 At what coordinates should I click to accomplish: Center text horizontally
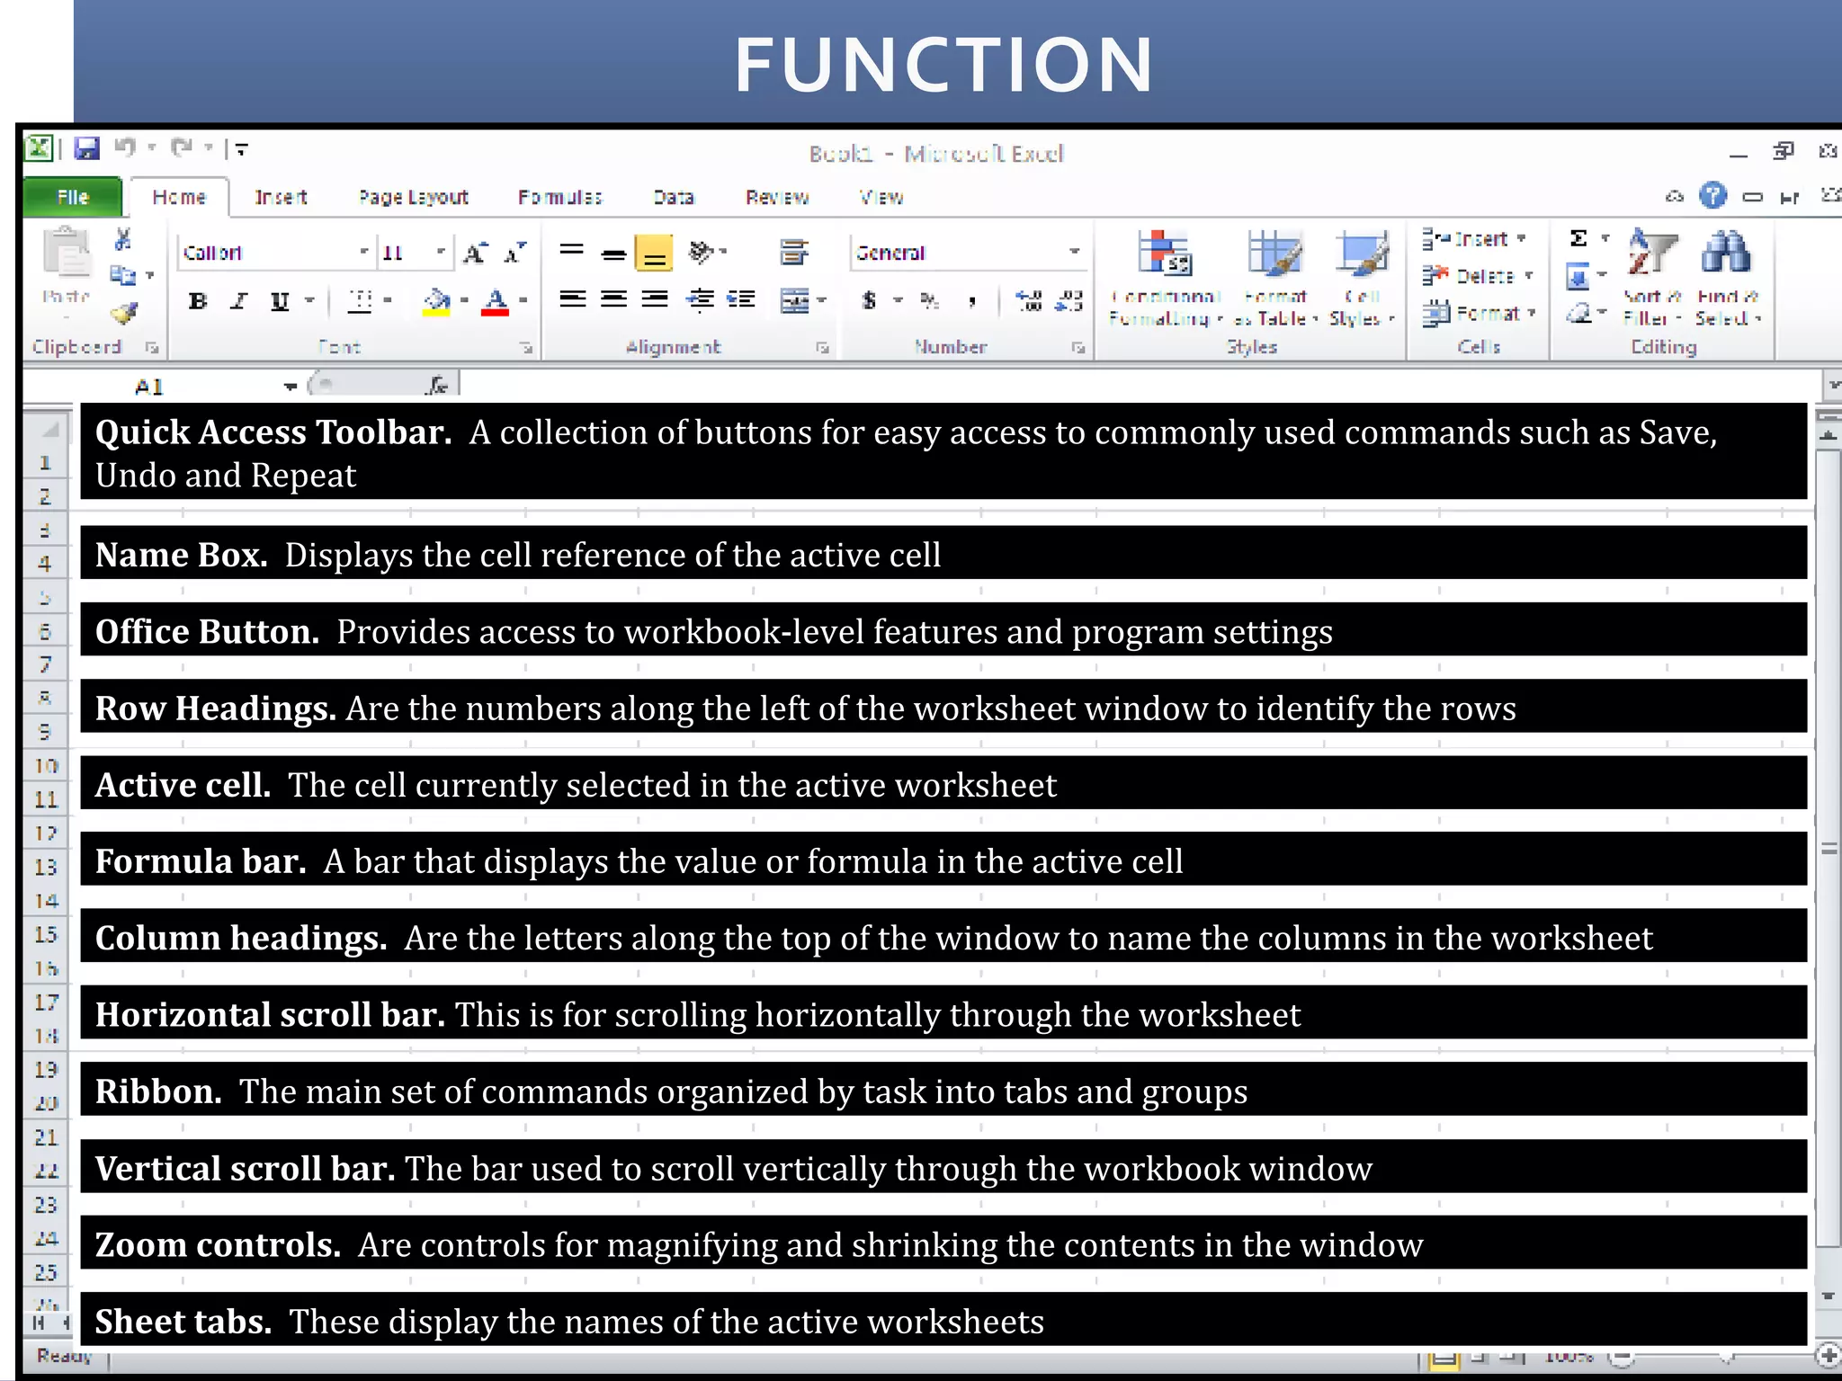[x=613, y=299]
